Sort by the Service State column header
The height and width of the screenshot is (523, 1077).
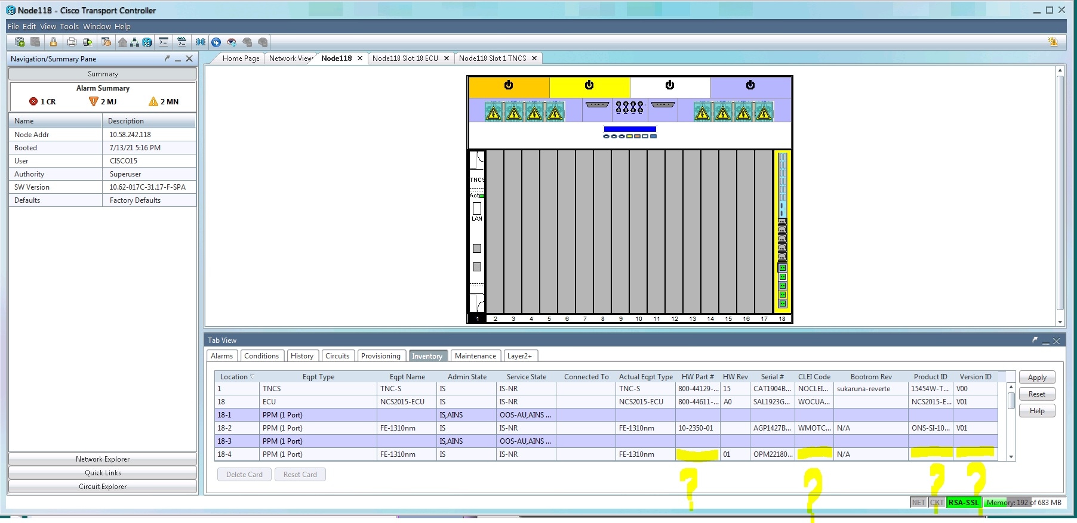pos(527,377)
